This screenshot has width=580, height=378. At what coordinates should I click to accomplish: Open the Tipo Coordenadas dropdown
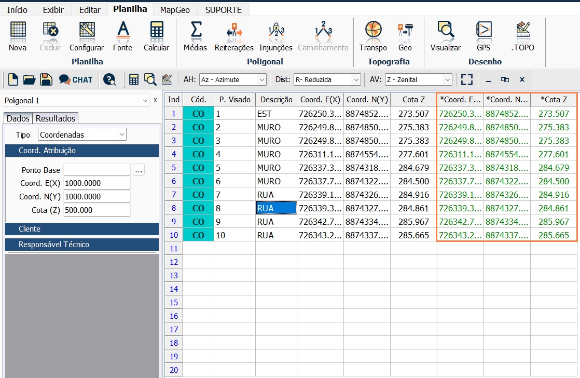pyautogui.click(x=82, y=134)
